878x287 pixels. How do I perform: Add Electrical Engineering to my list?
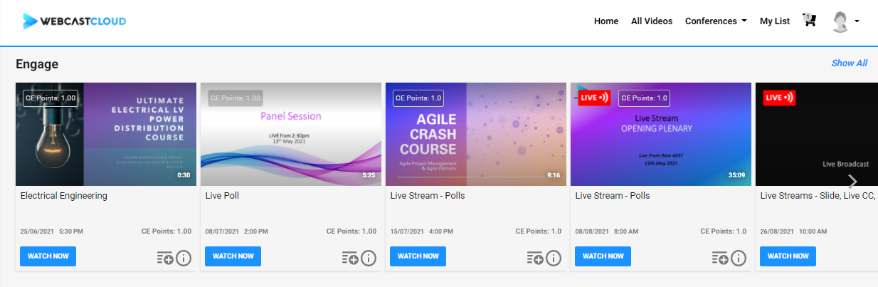(x=164, y=259)
